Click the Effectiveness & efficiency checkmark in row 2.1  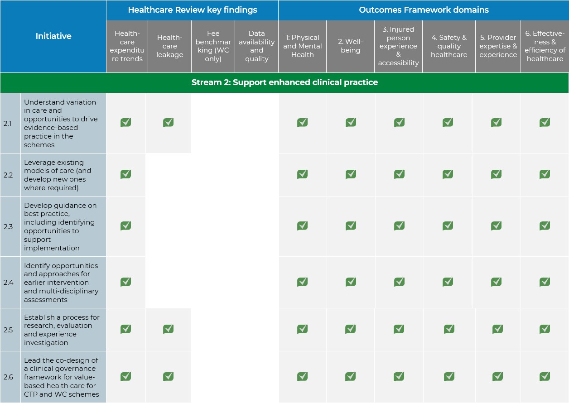545,122
